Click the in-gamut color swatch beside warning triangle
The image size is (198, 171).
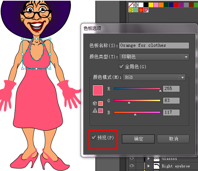pos(100,111)
